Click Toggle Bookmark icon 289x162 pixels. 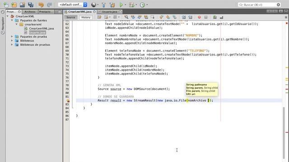(x=175, y=17)
